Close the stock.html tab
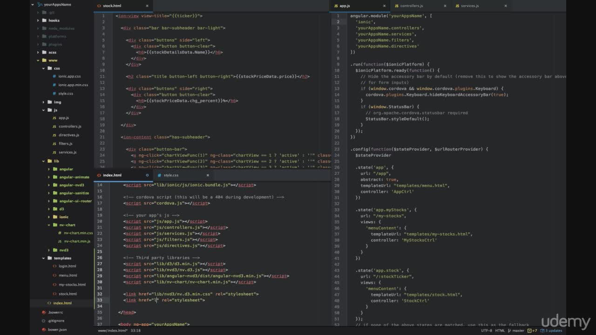Image resolution: width=596 pixels, height=335 pixels. point(147,6)
